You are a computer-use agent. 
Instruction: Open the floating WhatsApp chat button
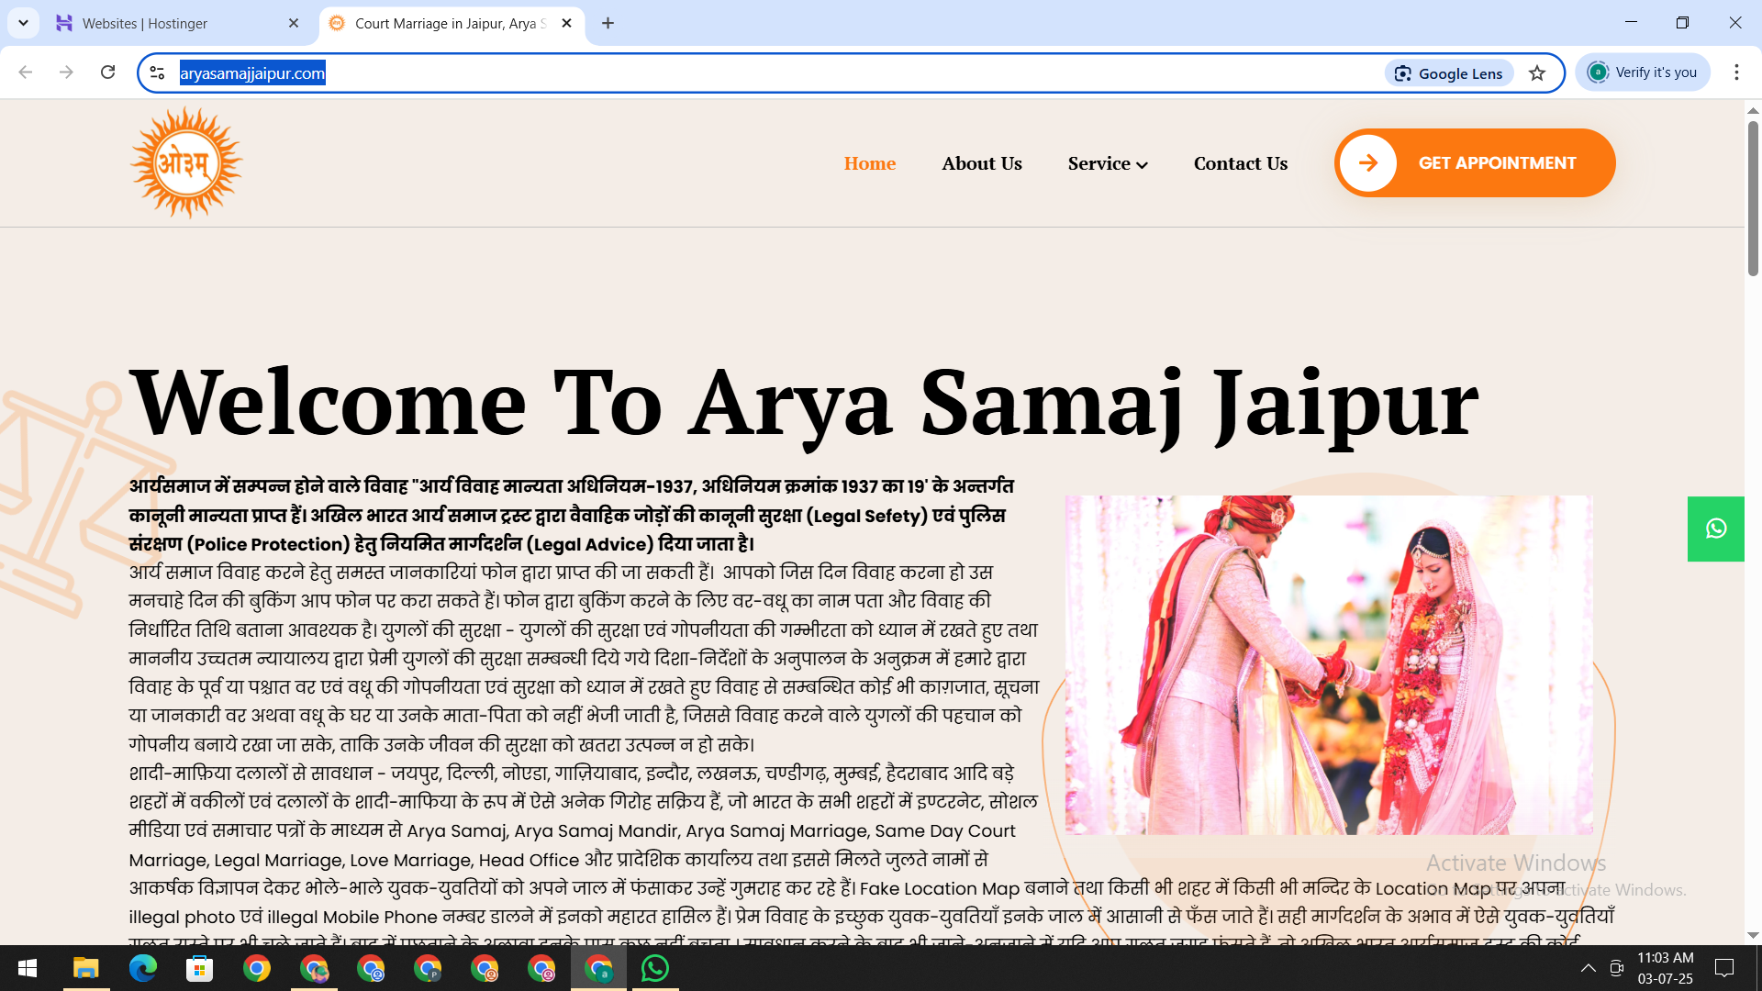tap(1715, 529)
